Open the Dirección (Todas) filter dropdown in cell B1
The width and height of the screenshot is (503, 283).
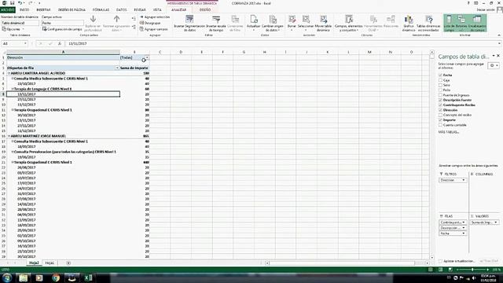pyautogui.click(x=147, y=57)
